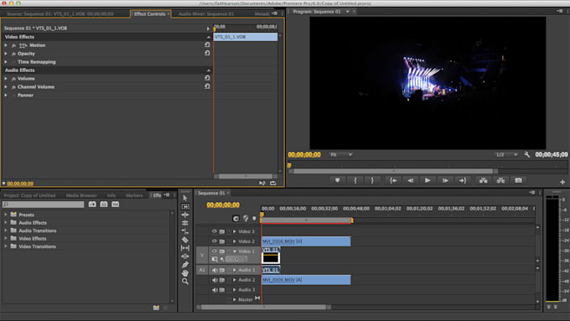Play the sequence in Program Monitor

pyautogui.click(x=427, y=180)
